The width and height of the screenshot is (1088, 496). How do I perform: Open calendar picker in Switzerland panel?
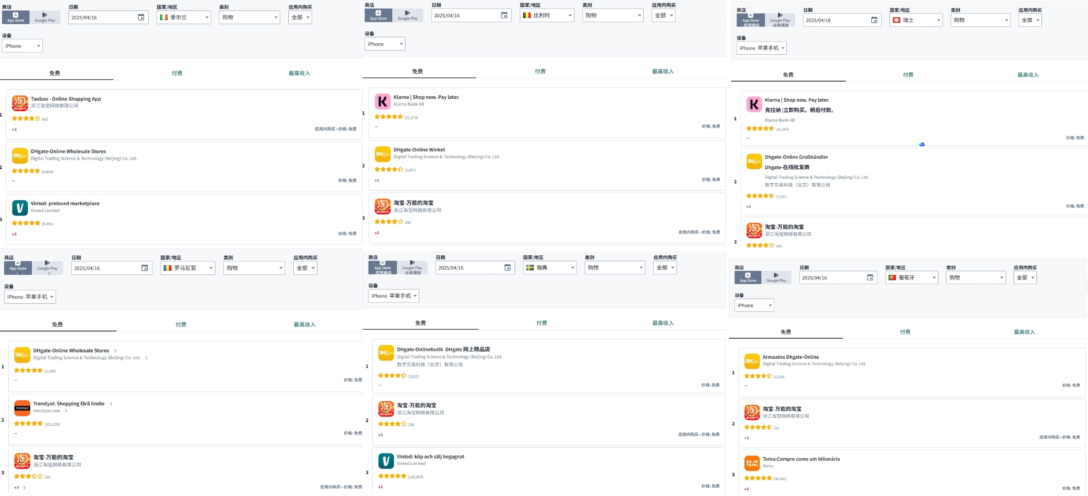[x=874, y=20]
